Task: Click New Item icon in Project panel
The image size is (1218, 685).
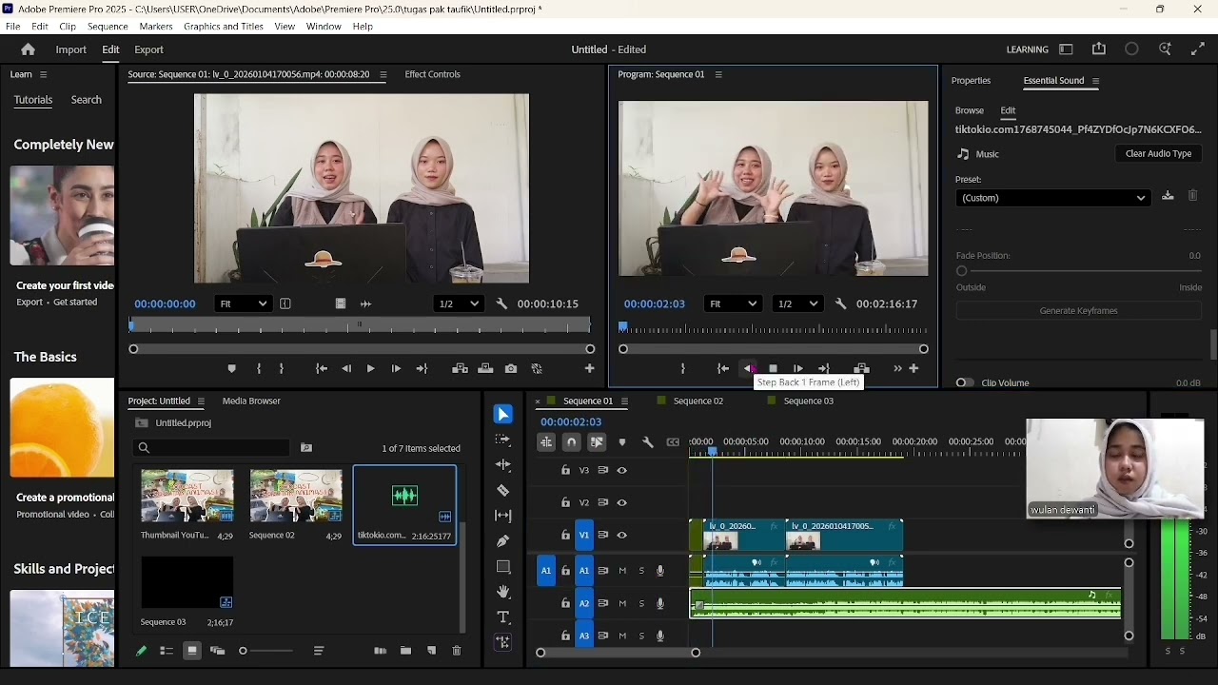Action: pos(431,651)
